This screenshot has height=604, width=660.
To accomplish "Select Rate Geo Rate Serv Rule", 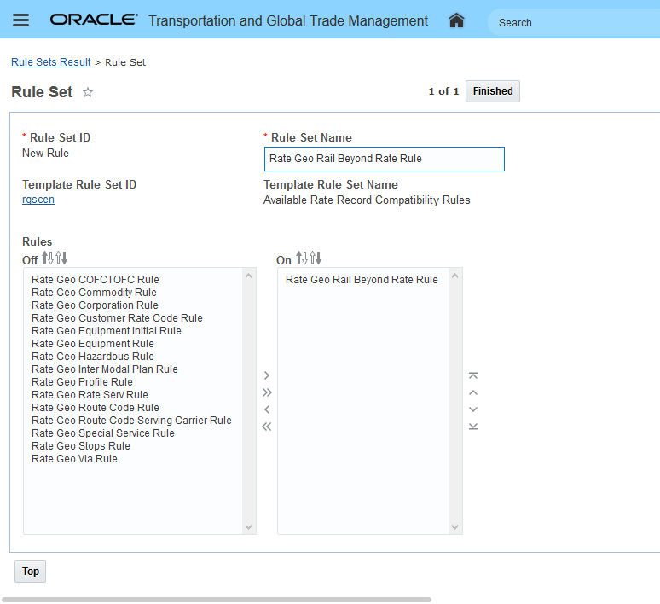I will 90,395.
